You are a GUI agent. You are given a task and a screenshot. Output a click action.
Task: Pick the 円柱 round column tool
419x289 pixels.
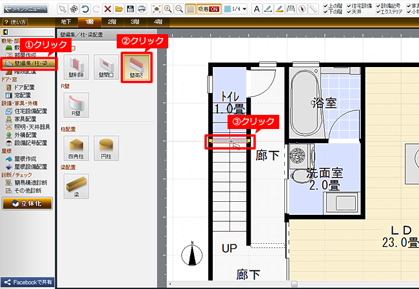(106, 147)
